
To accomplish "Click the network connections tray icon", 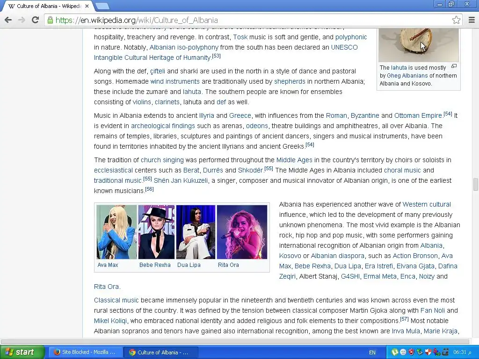I will pos(437,352).
